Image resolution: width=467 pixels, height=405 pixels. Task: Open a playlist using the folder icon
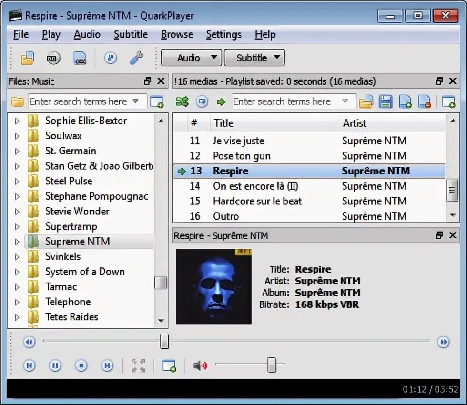[366, 101]
